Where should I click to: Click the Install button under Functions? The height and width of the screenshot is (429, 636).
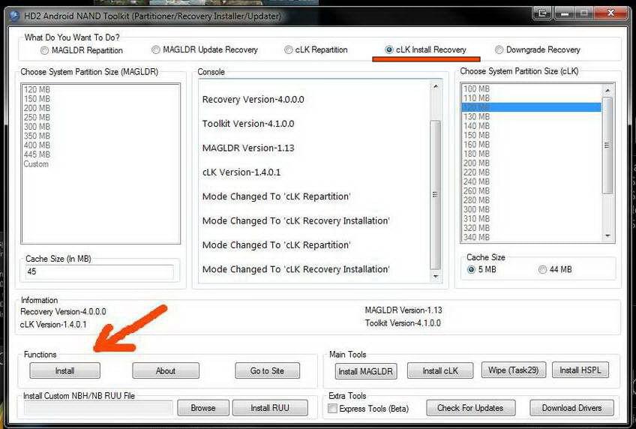click(x=64, y=370)
